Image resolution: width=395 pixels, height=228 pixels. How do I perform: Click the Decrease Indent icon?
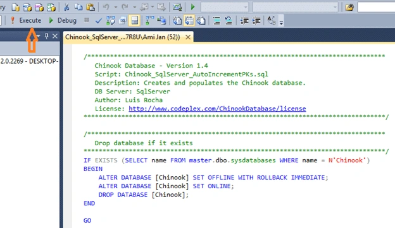click(x=244, y=21)
